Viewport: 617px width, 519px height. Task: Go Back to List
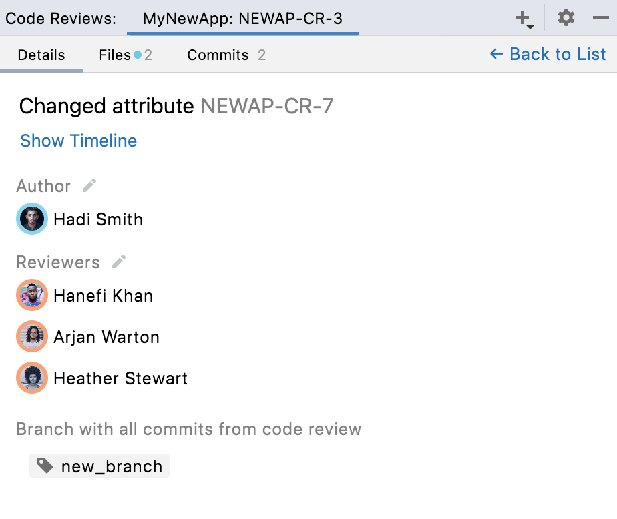(548, 54)
